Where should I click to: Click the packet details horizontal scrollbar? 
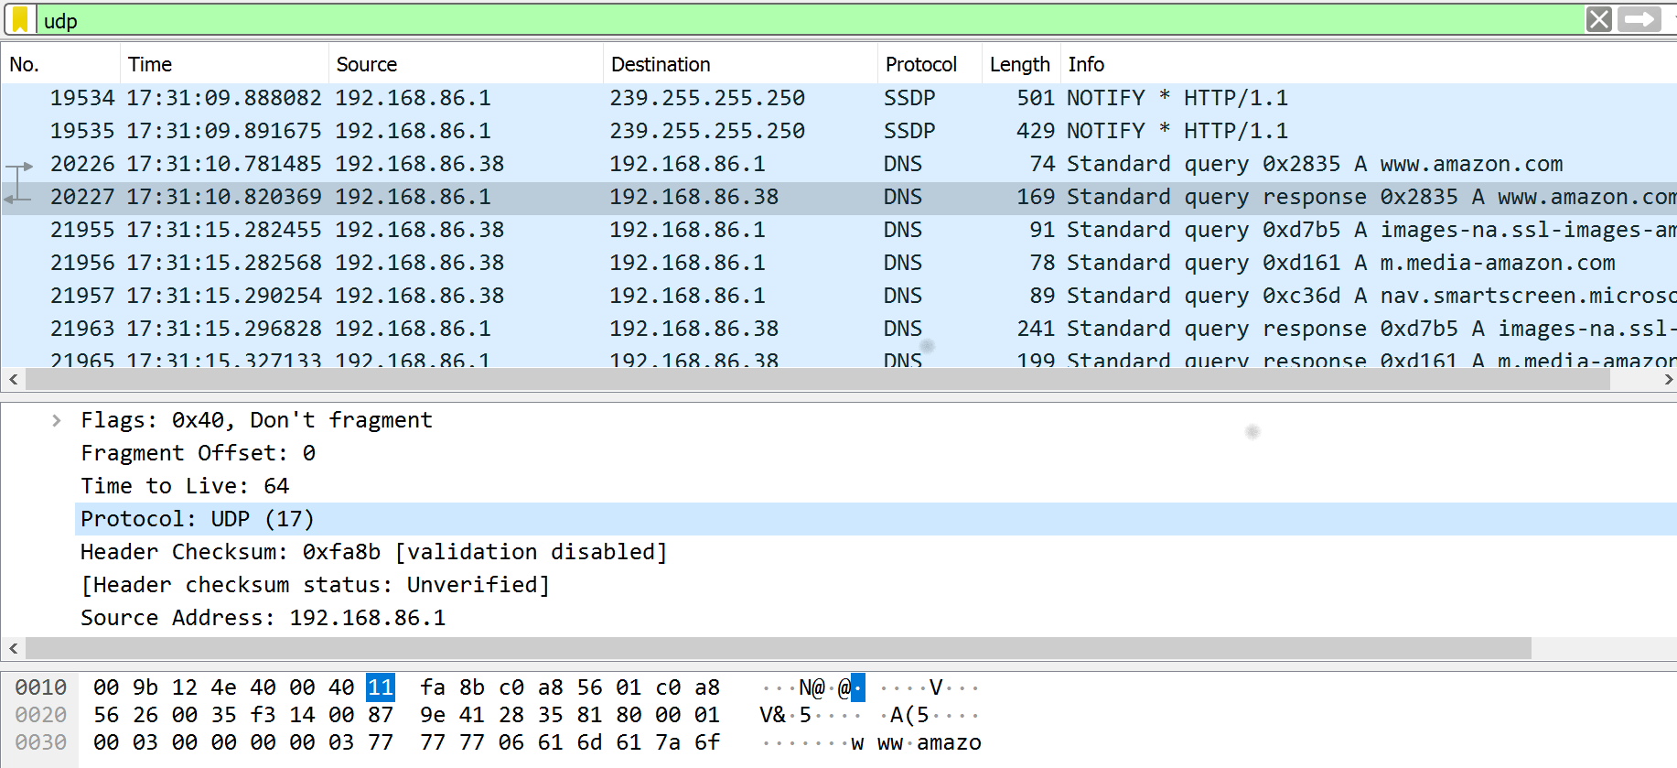click(x=779, y=648)
